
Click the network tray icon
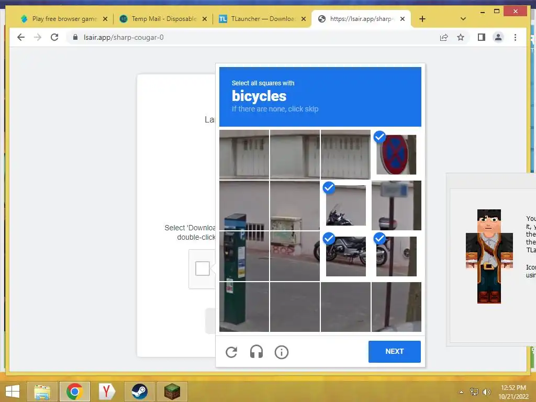tap(474, 392)
